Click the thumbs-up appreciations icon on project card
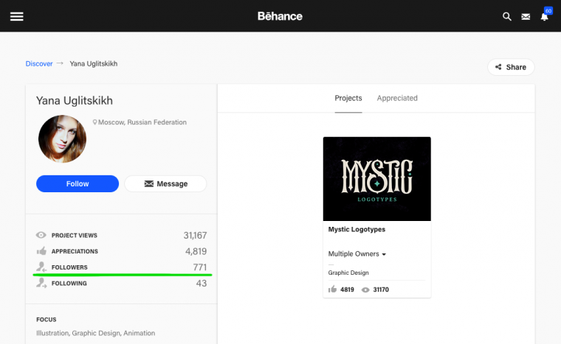The image size is (561, 344). click(332, 289)
